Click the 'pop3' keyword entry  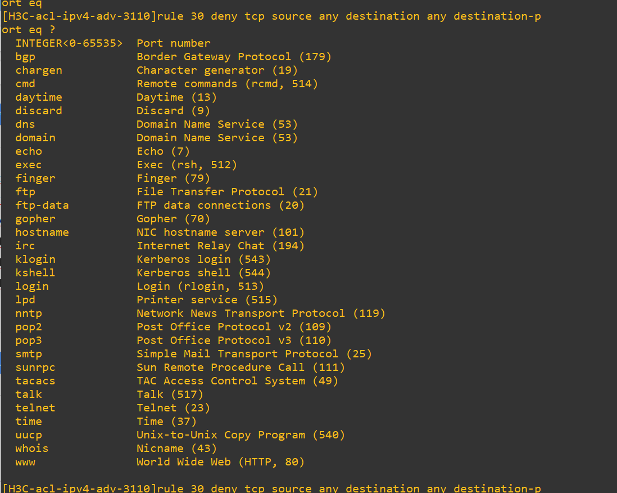[29, 340]
